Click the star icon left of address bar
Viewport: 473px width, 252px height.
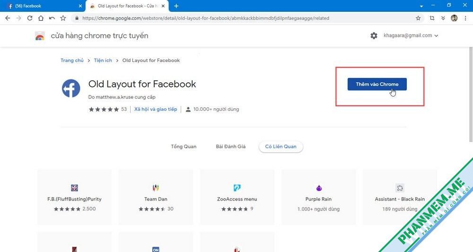click(63, 18)
